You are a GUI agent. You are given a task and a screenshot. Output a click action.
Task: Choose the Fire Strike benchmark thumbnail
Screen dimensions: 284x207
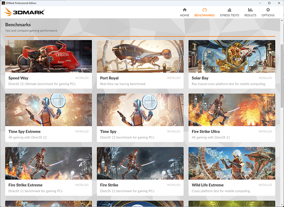point(140,163)
